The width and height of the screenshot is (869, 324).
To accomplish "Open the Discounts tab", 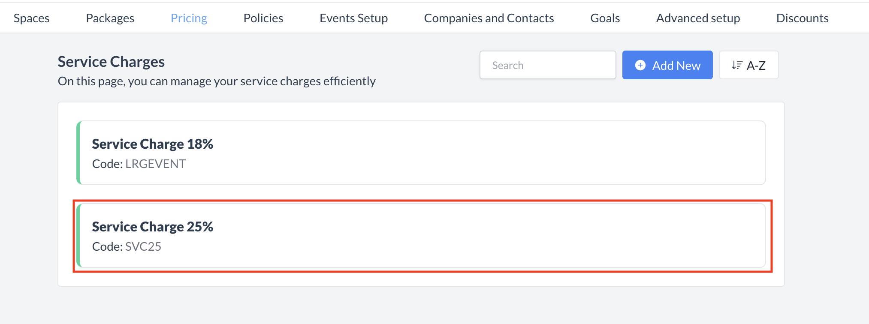I will point(802,18).
